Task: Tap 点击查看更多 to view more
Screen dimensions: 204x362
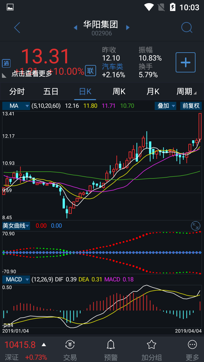Action: 32,74
